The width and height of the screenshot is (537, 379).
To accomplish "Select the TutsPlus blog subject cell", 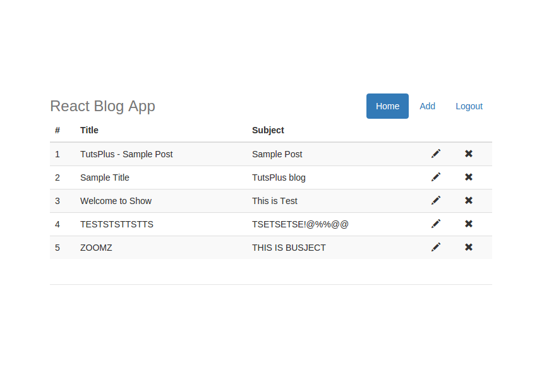I will (279, 177).
